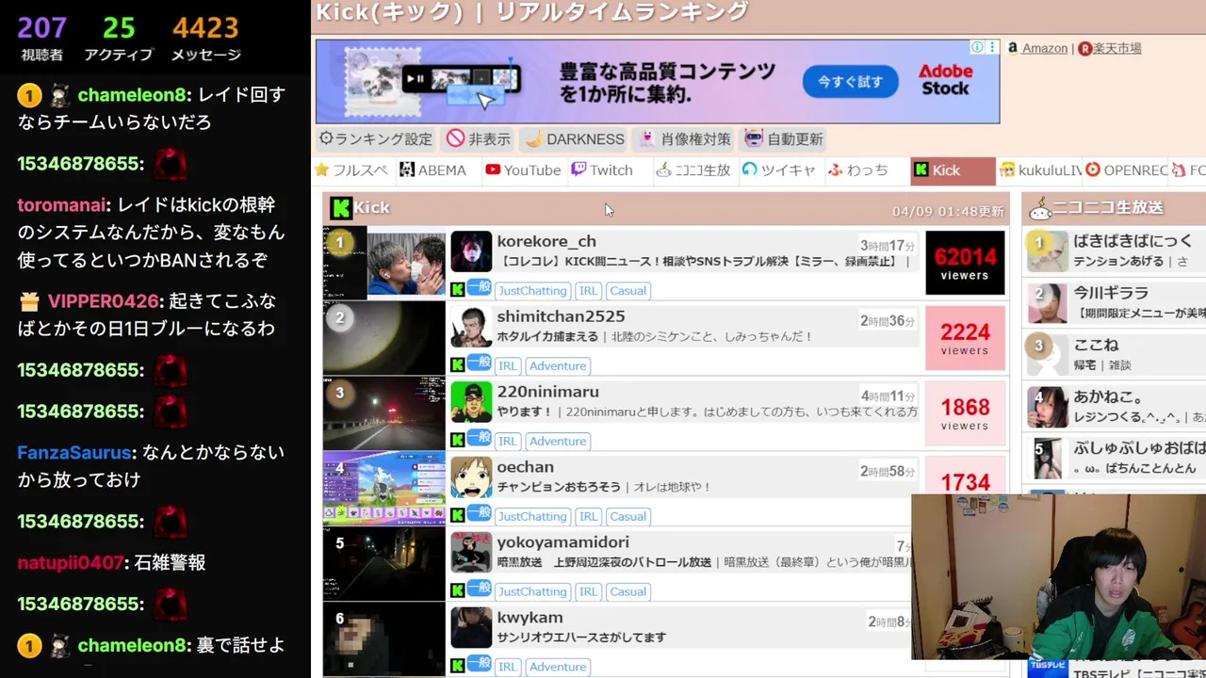This screenshot has height=678, width=1206.
Task: Switch to OPENREC tab
Action: [1127, 170]
